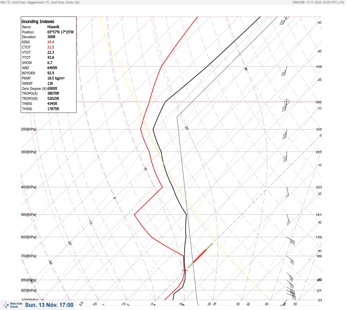346x310 pixels.
Task: Click the '335' label on the right axis
Action: pyautogui.click(x=319, y=129)
